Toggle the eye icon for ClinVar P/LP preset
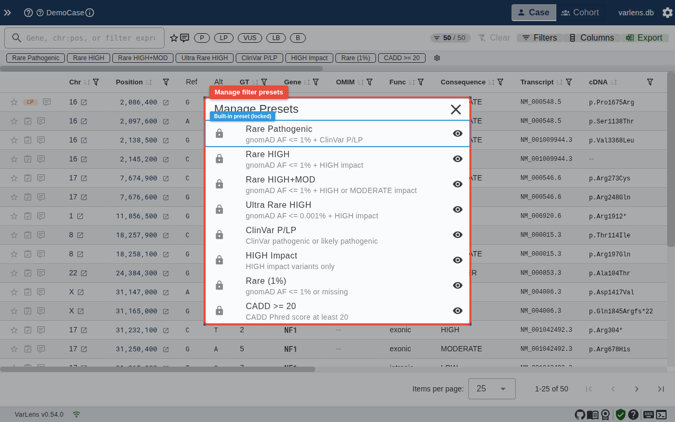The height and width of the screenshot is (422, 675). pyautogui.click(x=457, y=235)
